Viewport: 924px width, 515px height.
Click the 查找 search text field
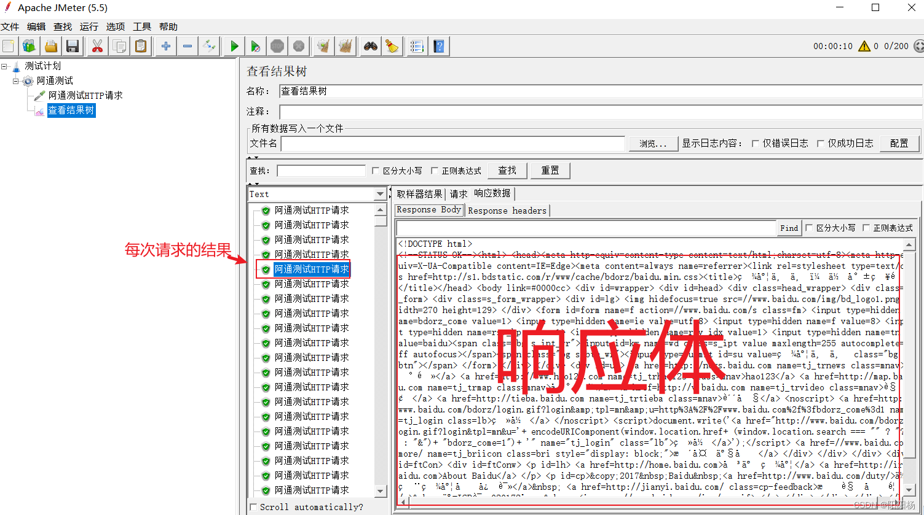tap(321, 171)
